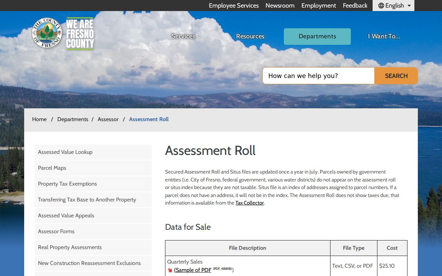This screenshot has height=276, width=442.
Task: Open the Sample of PDF link
Action: coord(193,270)
